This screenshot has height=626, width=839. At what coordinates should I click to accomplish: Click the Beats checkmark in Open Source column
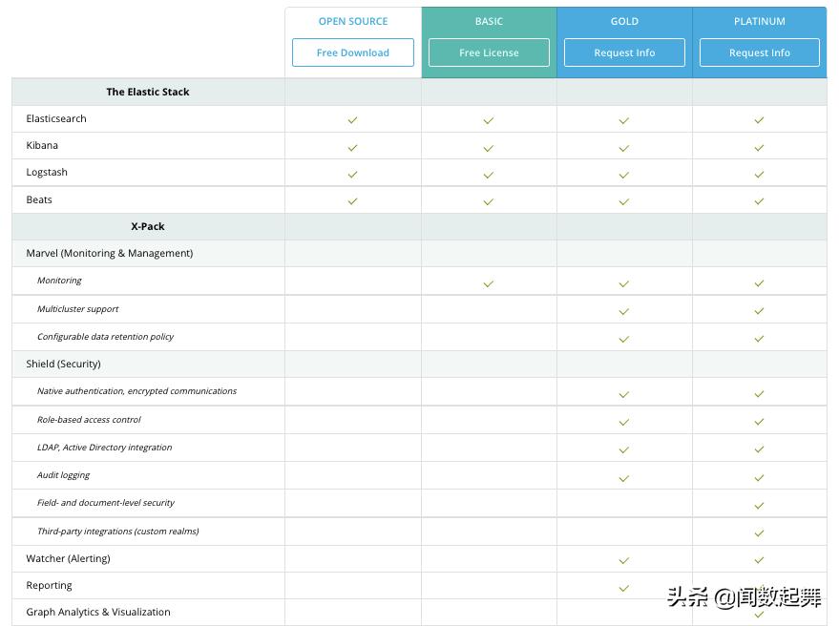(x=352, y=201)
